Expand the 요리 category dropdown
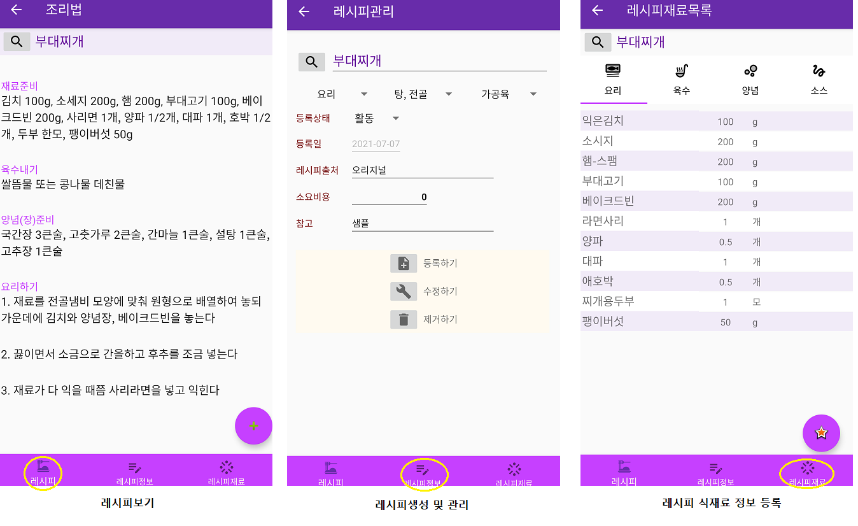858x526 pixels. click(342, 94)
